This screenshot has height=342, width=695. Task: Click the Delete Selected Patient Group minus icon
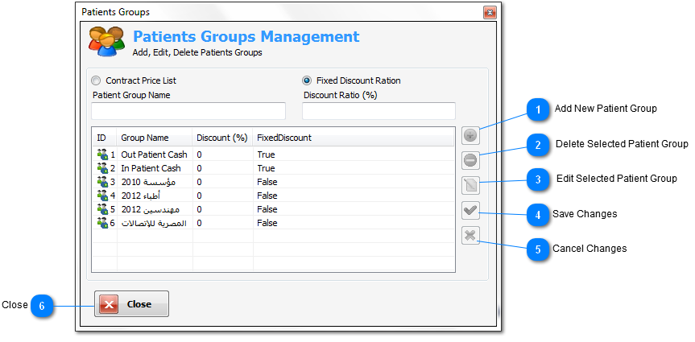click(x=471, y=160)
